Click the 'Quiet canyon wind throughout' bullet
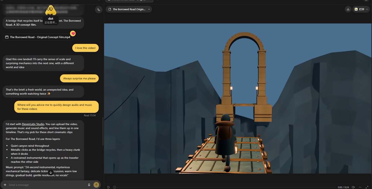Screen dimensions: 372x189 pyautogui.click(x=30, y=146)
